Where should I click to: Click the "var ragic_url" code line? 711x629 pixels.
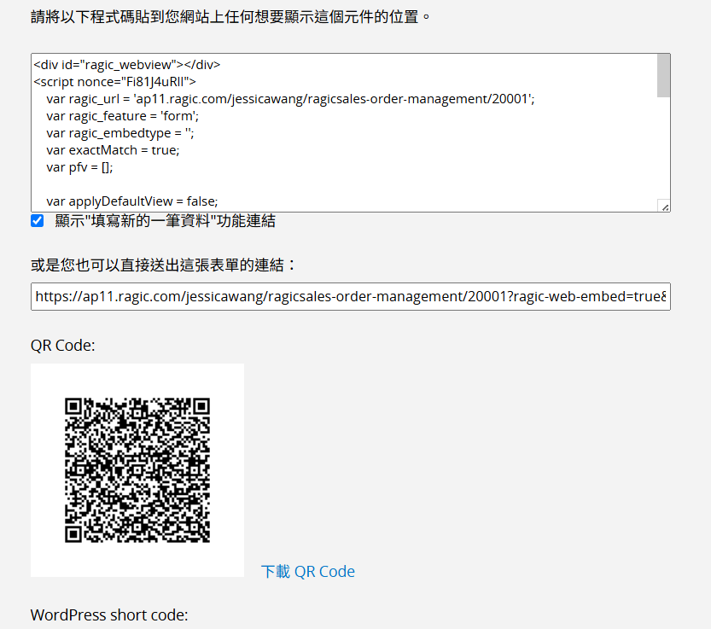tap(290, 99)
